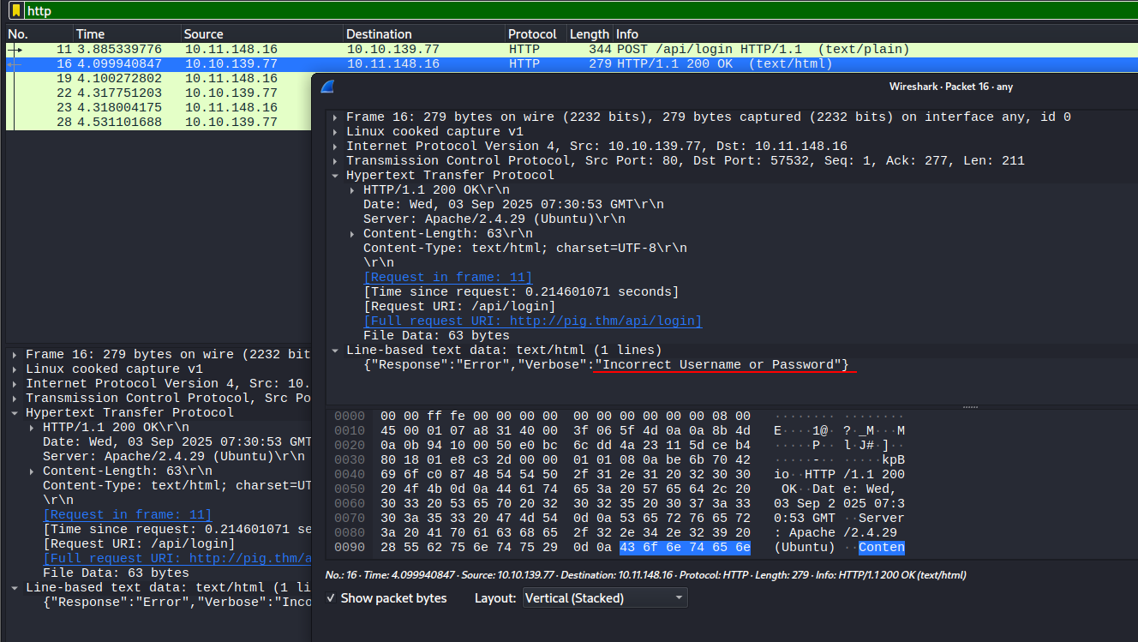Click highlighted hex bytes 43 6f 6e 74 65 6e
1138x642 pixels.
685,548
